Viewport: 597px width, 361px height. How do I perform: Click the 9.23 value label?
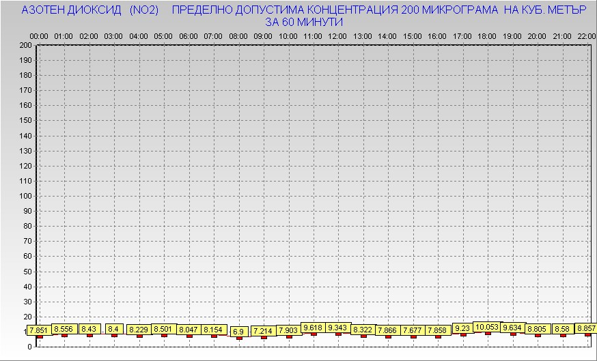pyautogui.click(x=462, y=328)
